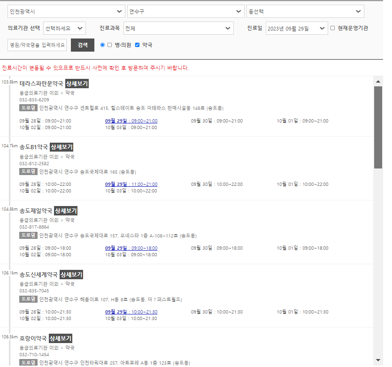Open the 진료일 date dropdown
Screen dimensions: 392x367
pos(297,28)
